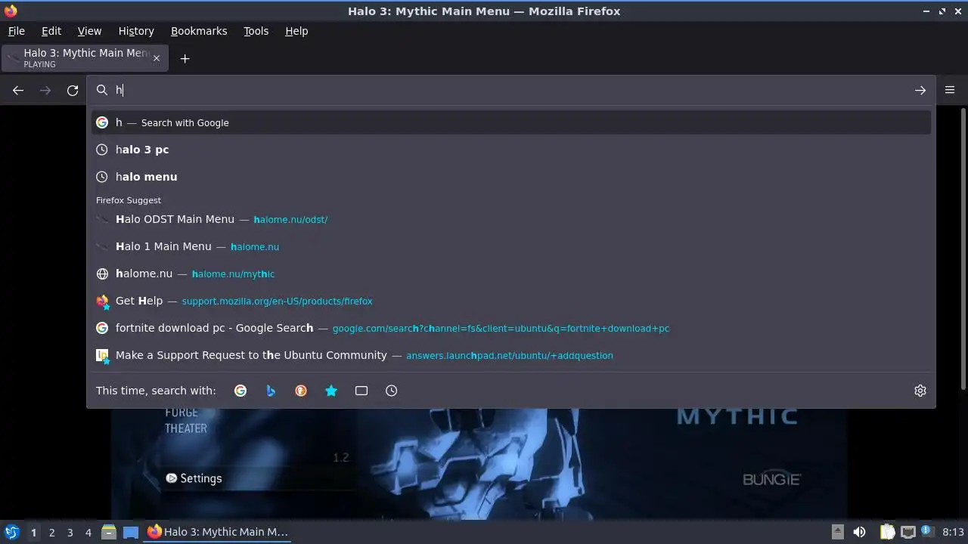Image resolution: width=968 pixels, height=544 pixels.
Task: Open the Firefox hamburger application menu
Action: point(950,90)
